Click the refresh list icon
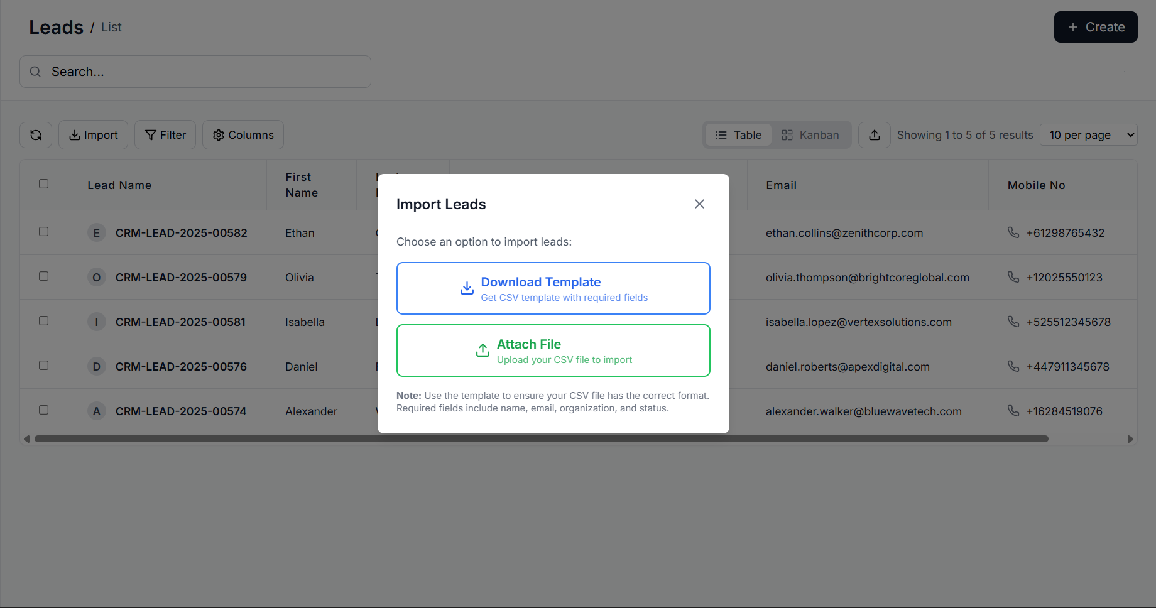This screenshot has height=608, width=1156. 36,135
